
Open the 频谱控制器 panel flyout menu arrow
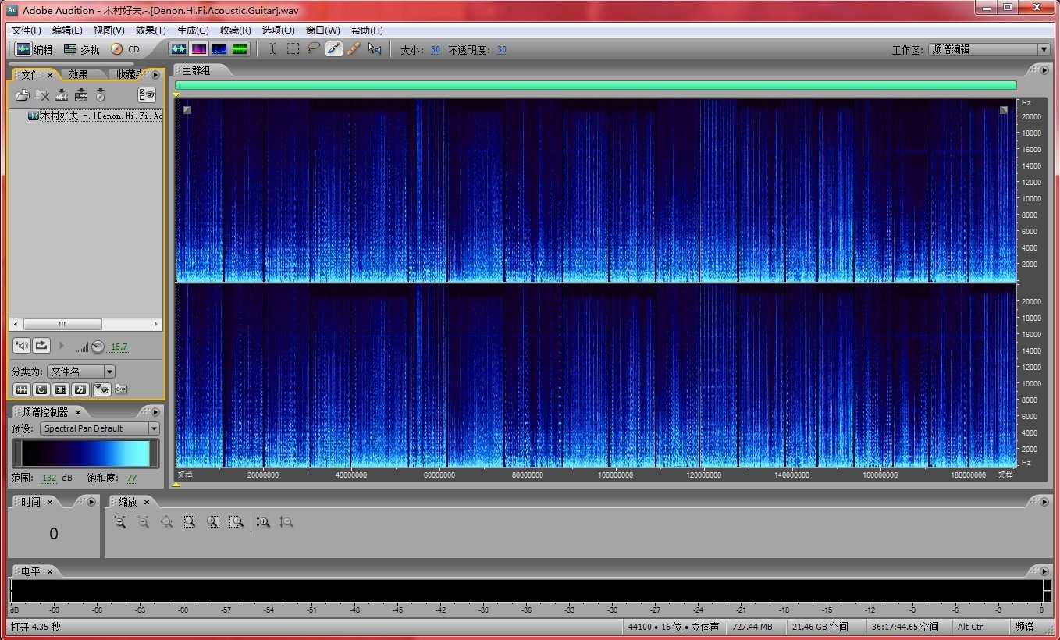coord(155,412)
